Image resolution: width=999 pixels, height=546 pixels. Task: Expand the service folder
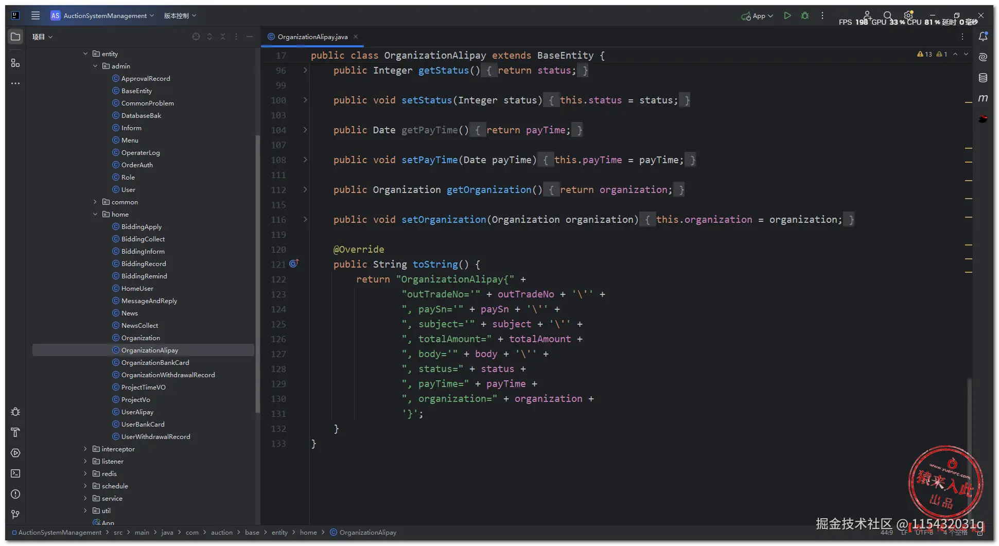(85, 498)
